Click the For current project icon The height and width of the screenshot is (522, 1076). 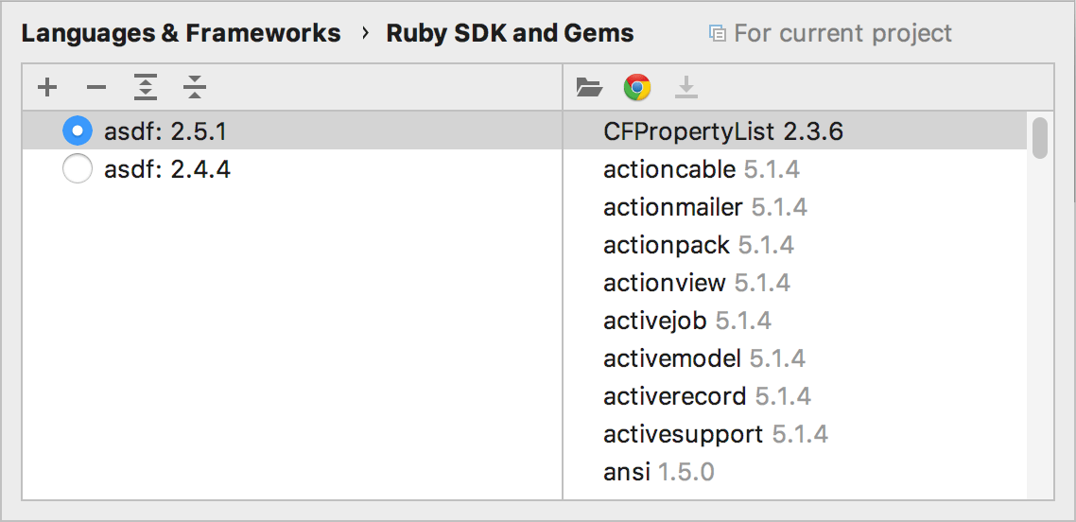click(718, 34)
